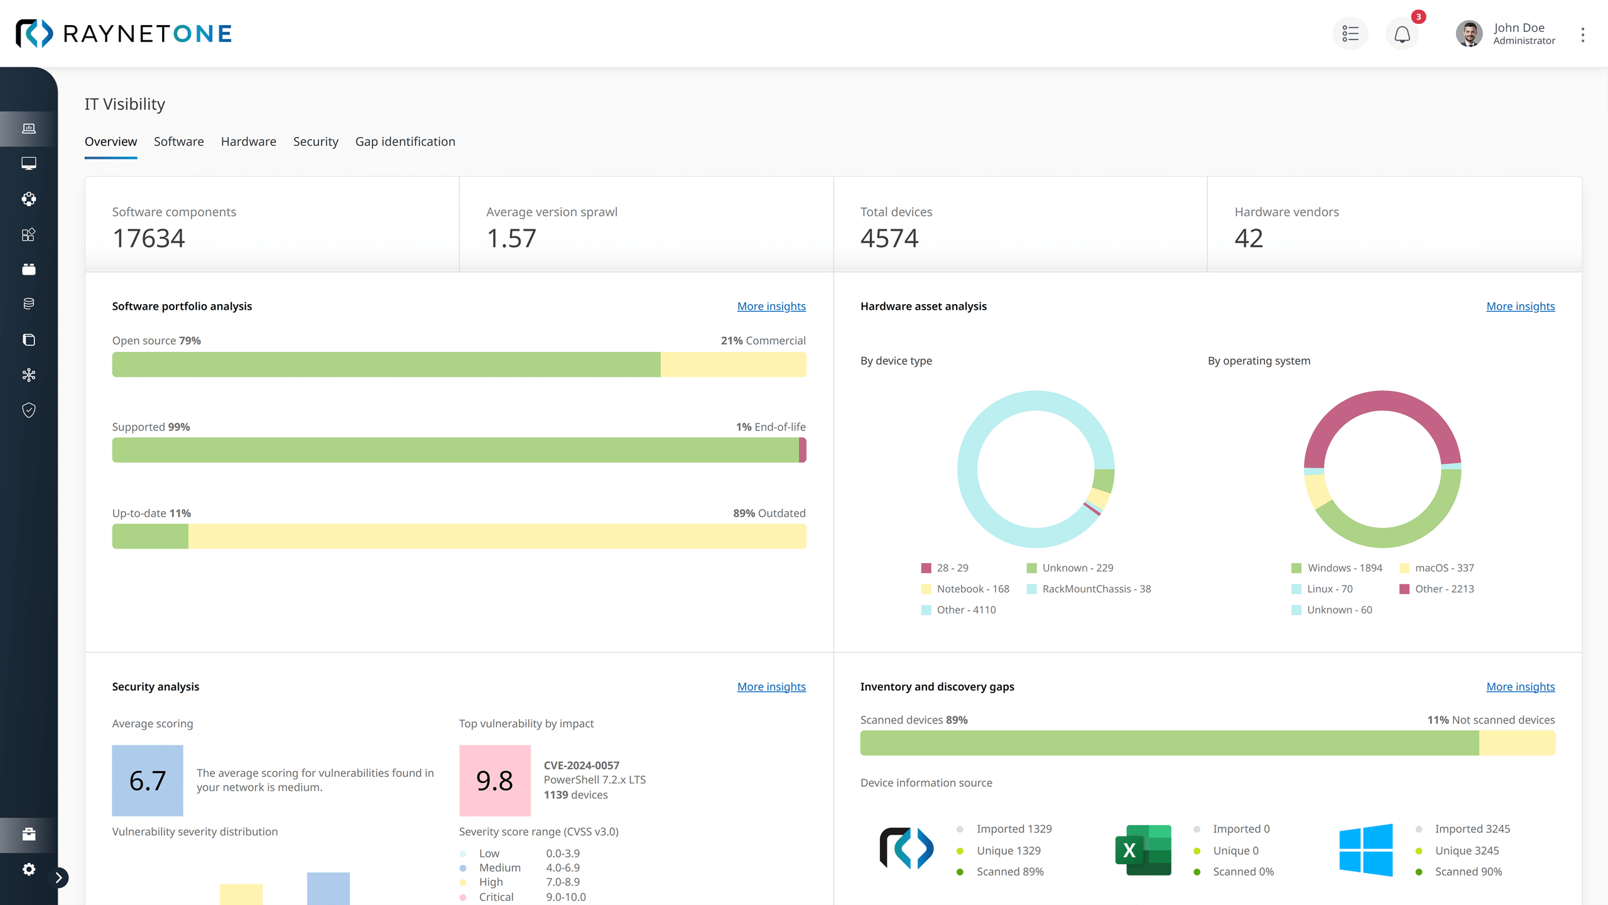Click the 9.8 top vulnerability score box
1608x905 pixels.
pos(495,781)
